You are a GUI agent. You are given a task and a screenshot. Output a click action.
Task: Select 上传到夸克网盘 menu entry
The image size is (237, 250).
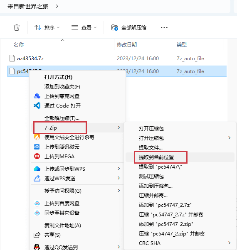point(62,96)
